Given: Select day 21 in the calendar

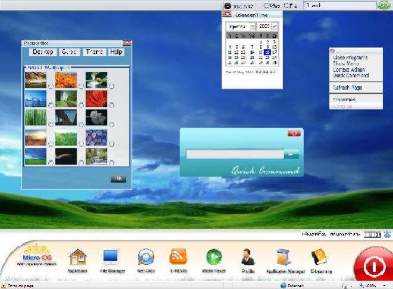Looking at the screenshot, I should tap(253, 58).
